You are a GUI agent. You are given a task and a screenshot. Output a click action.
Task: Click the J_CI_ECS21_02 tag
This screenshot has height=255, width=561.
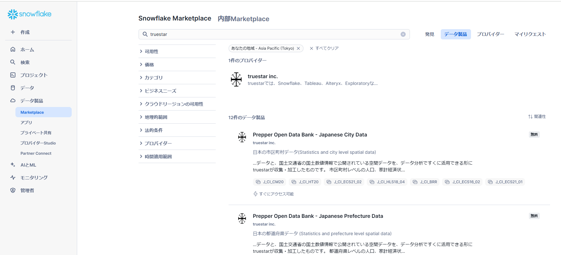pos(344,182)
